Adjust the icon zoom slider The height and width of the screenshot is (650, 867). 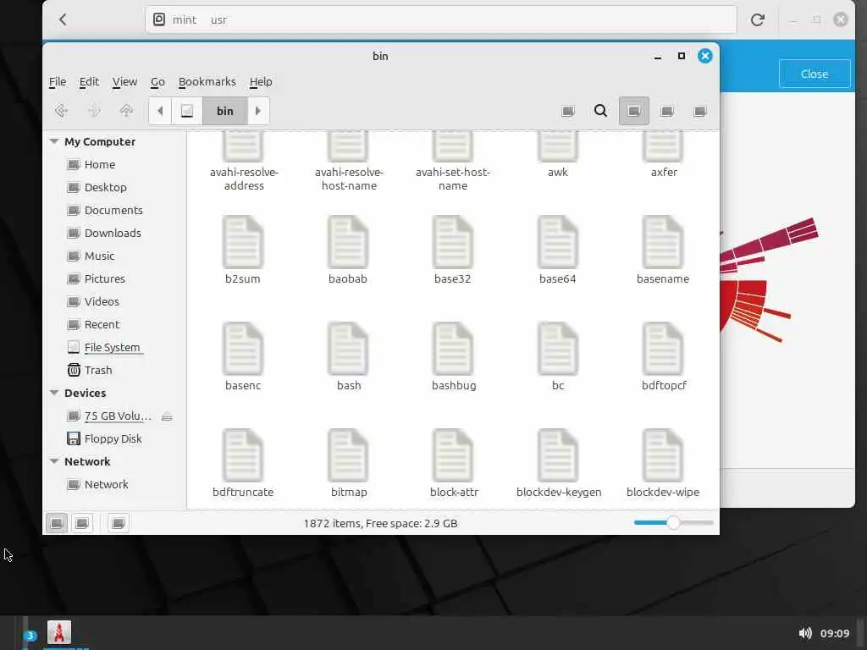(x=673, y=523)
